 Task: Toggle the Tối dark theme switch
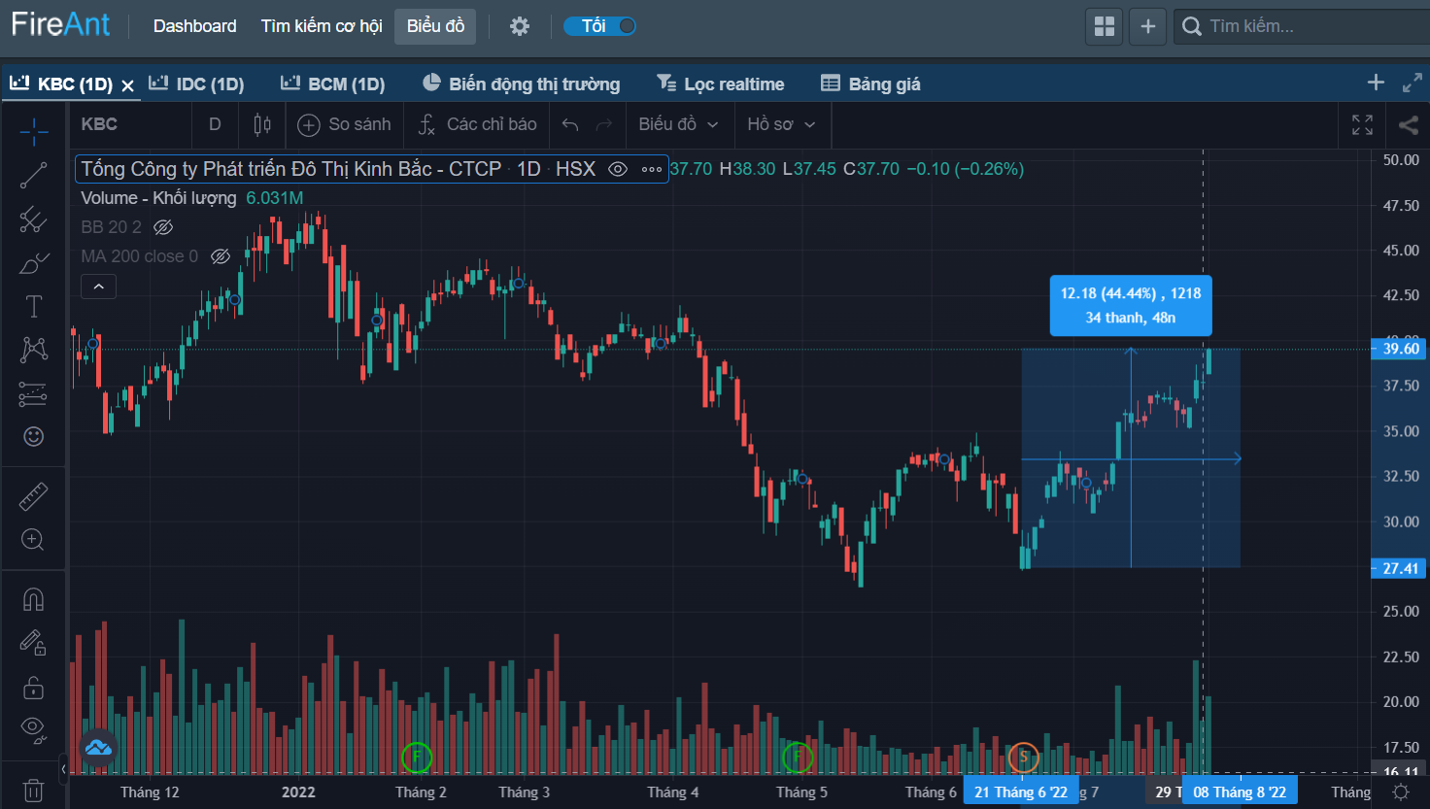coord(599,26)
